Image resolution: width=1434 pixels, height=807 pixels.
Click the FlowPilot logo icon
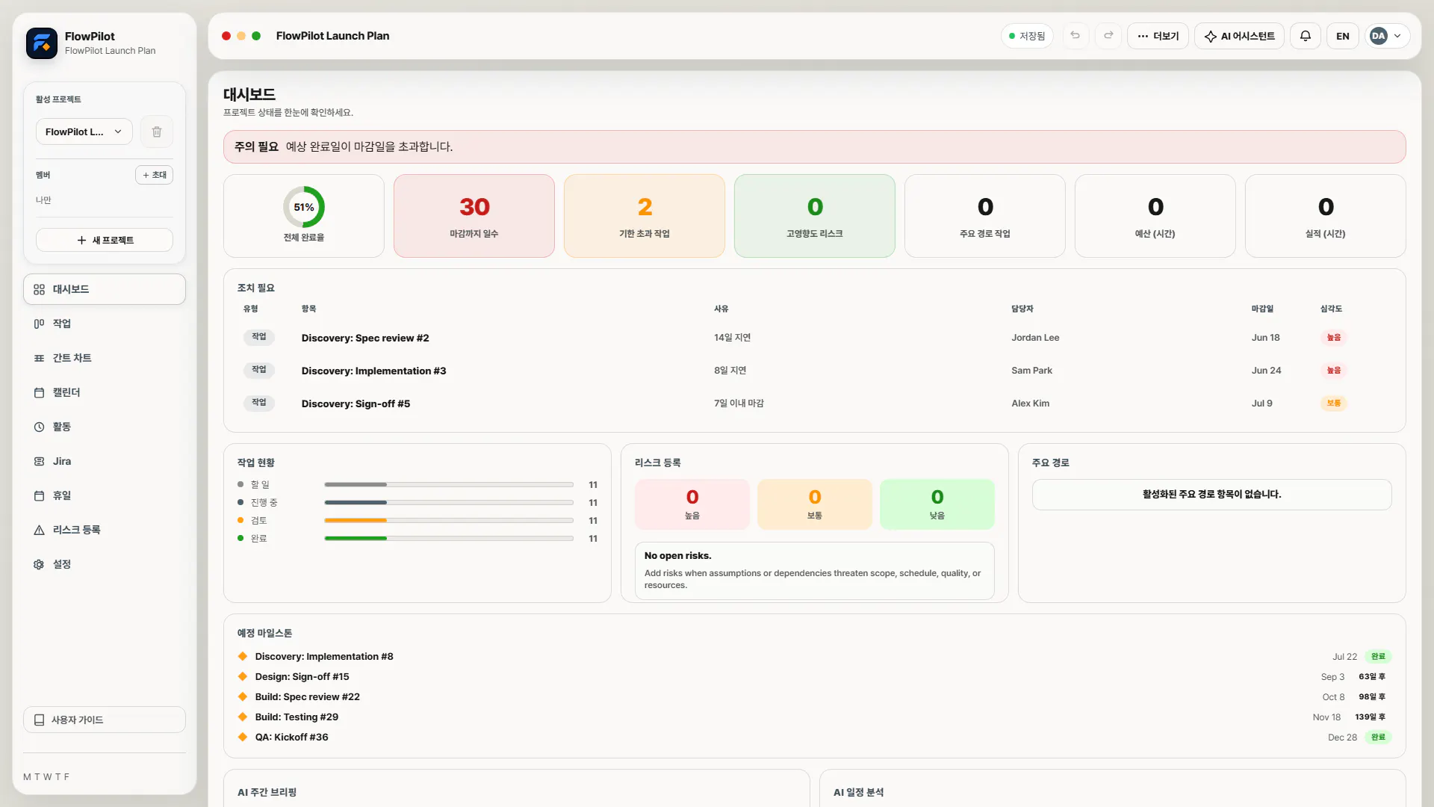(42, 43)
